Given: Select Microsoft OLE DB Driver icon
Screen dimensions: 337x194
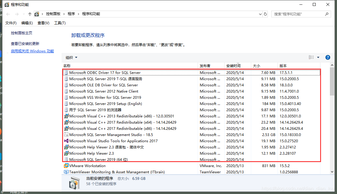Looking at the screenshot, I should point(66,85).
